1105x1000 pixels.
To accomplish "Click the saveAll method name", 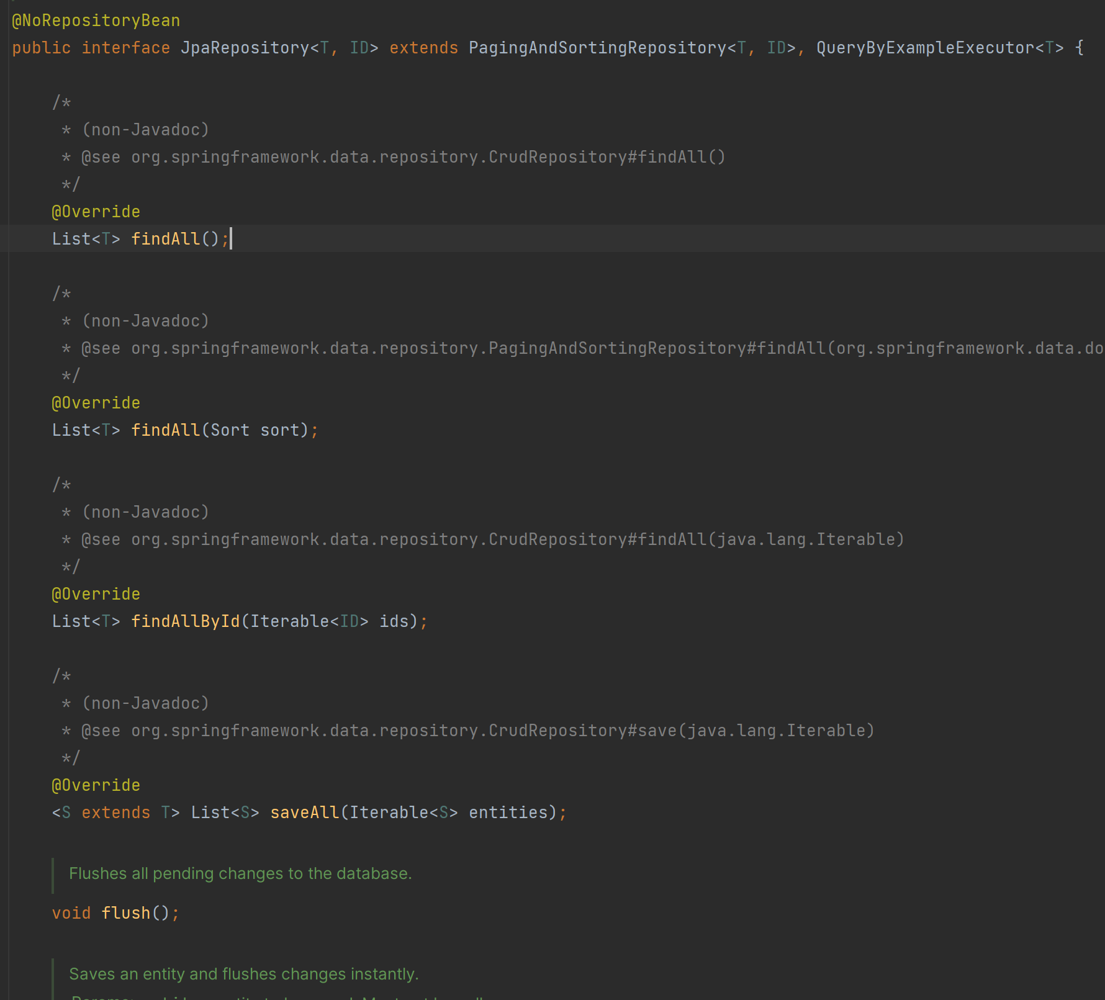I will click(305, 813).
